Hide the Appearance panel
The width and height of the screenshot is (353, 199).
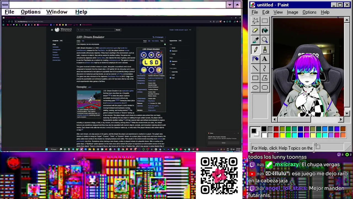click(x=180, y=41)
